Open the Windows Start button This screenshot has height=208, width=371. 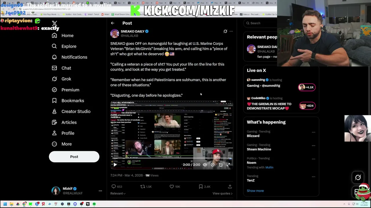[x=5, y=204]
